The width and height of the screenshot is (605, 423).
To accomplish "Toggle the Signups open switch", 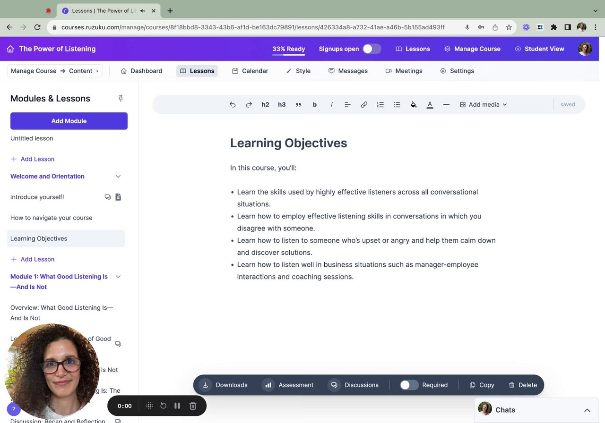I will pos(372,49).
